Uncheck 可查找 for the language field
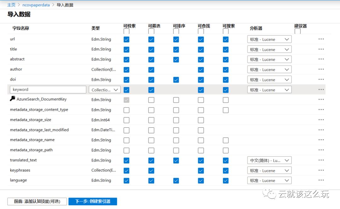Screen dimensions: 340x209 click(201, 181)
